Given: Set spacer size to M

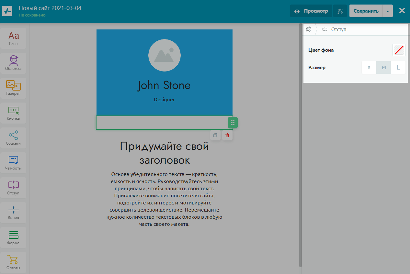Looking at the screenshot, I should [384, 68].
